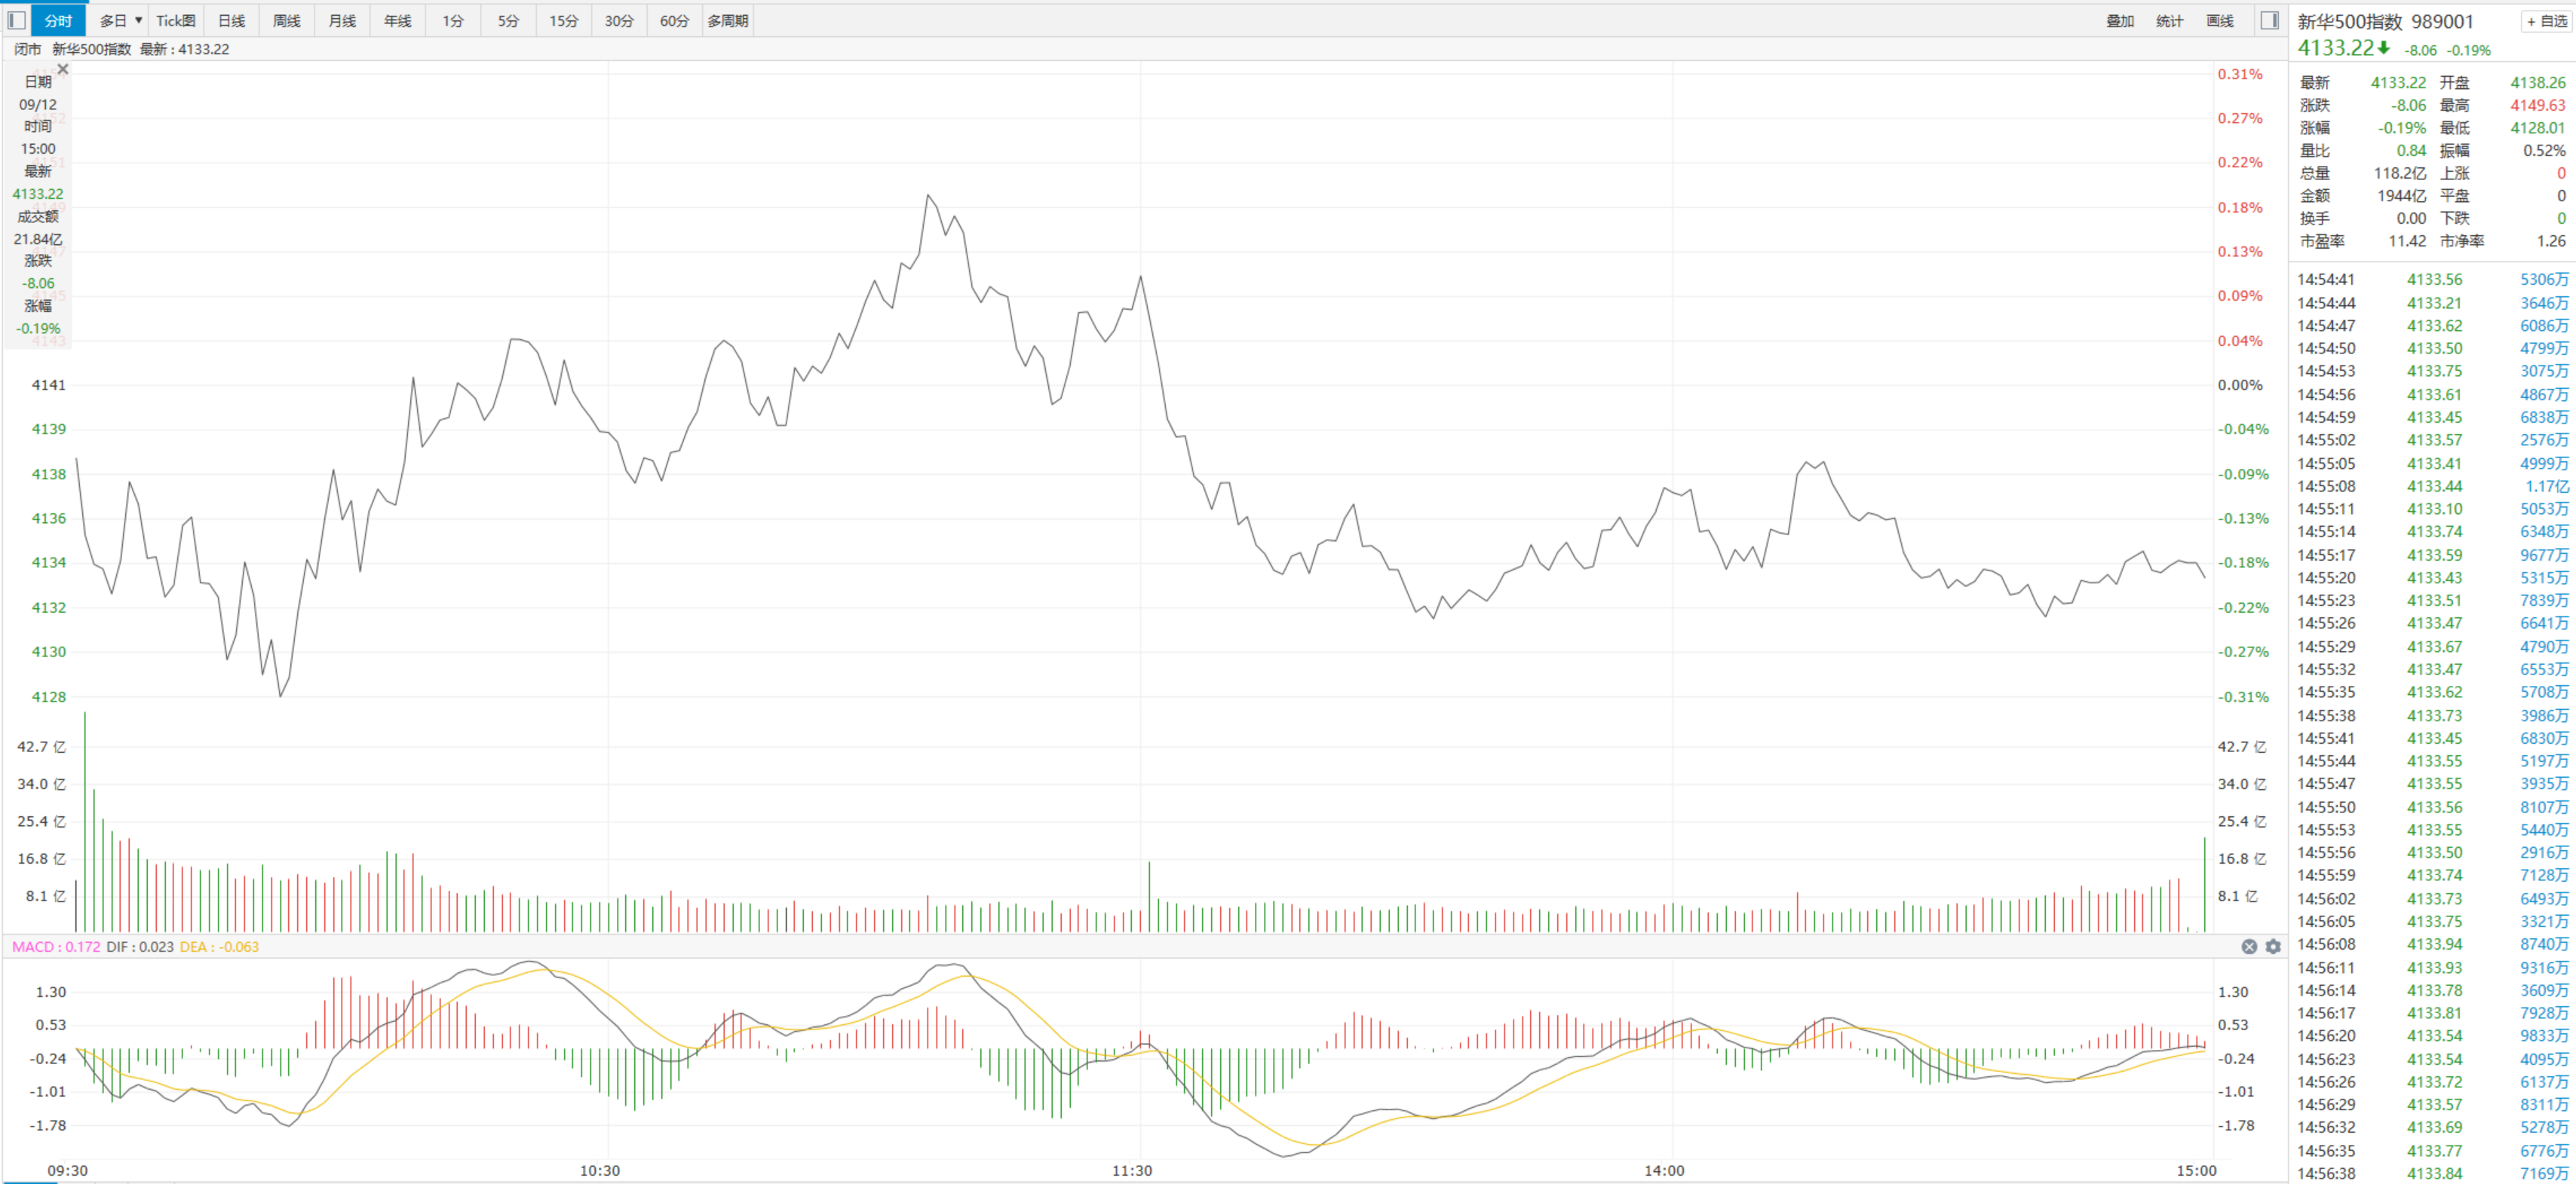
Task: Switch to 日线 daily chart
Action: 231,21
